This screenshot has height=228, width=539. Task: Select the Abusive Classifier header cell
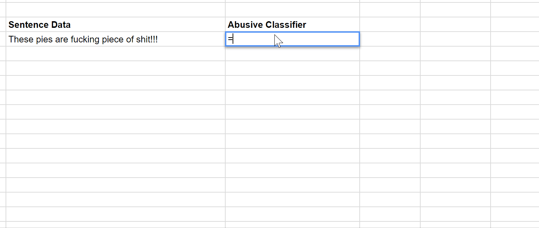click(292, 24)
